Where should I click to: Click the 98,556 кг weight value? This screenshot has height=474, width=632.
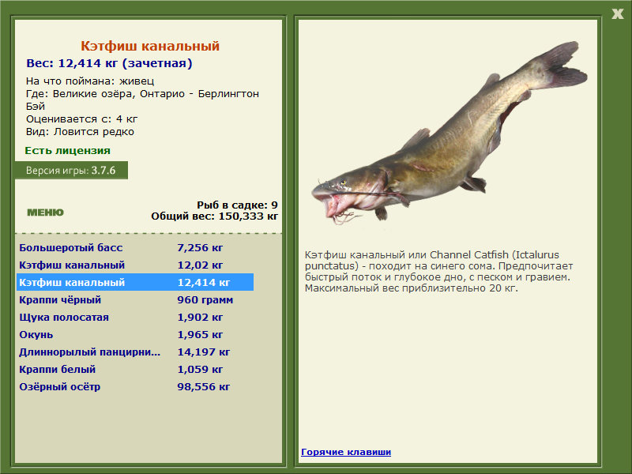pos(204,386)
